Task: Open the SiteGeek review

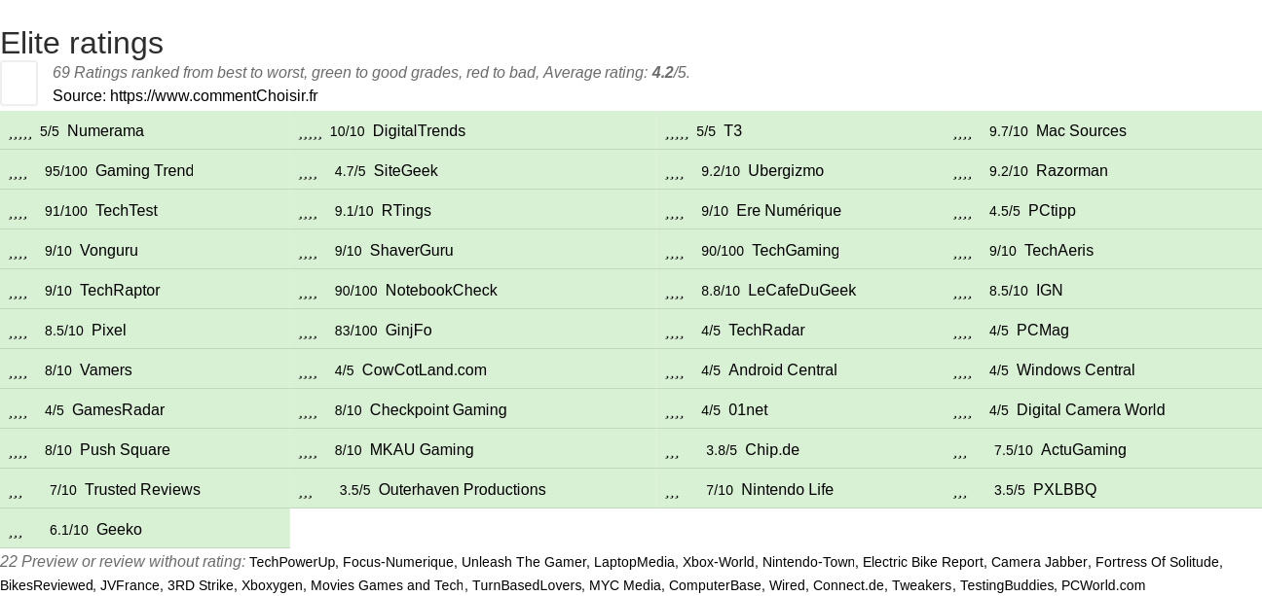Action: tap(405, 170)
